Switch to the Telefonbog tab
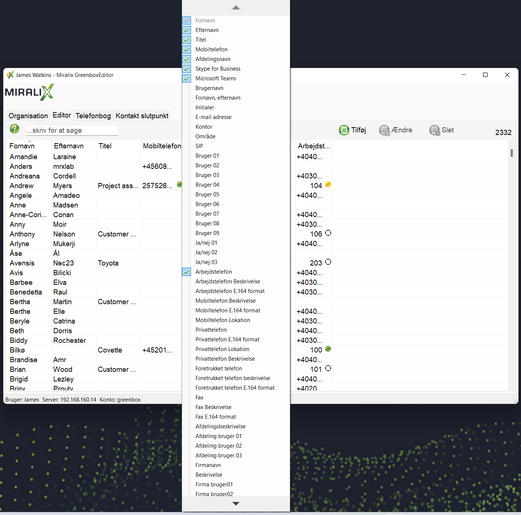Image resolution: width=521 pixels, height=515 pixels. (93, 116)
